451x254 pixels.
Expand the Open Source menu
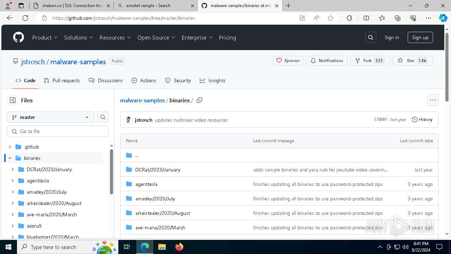point(156,37)
